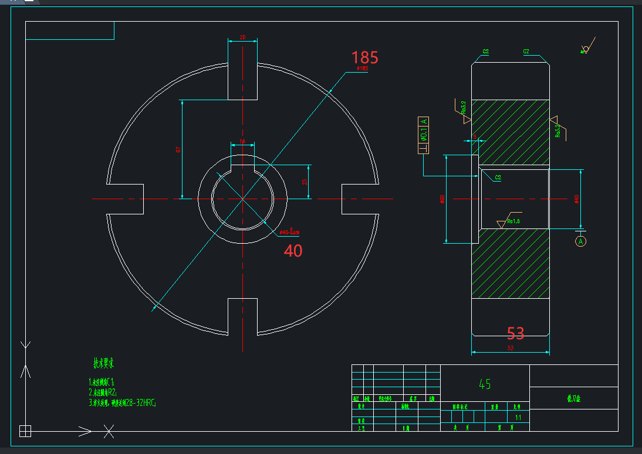This screenshot has width=642, height=454.
Task: Select the 16 keyway width dimension
Action: [x=242, y=141]
